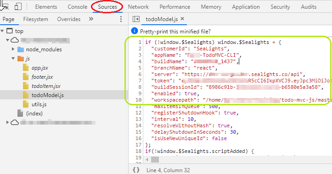332x174 pixels.
Task: Click the "isUseNewUniqueId": false line
Action: click(x=189, y=139)
